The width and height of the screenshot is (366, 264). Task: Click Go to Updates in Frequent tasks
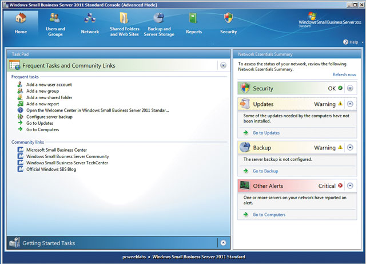(x=39, y=123)
